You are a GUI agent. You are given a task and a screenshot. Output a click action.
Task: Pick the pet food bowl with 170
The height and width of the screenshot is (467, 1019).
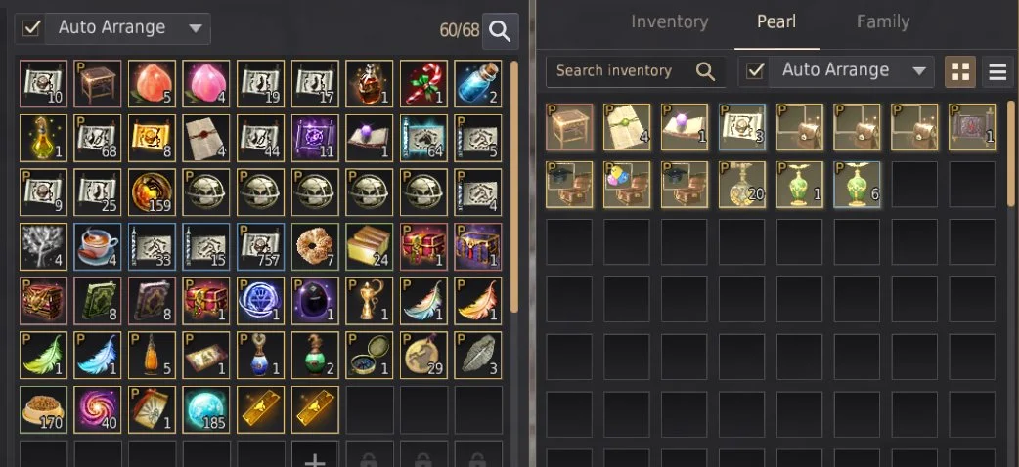43,409
